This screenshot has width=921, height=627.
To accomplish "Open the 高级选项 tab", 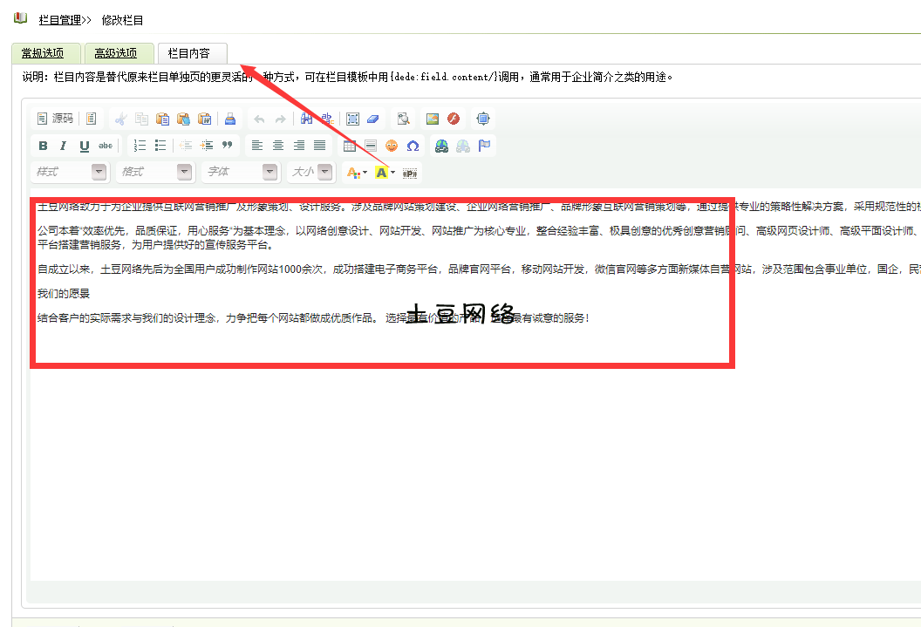I will pos(118,52).
